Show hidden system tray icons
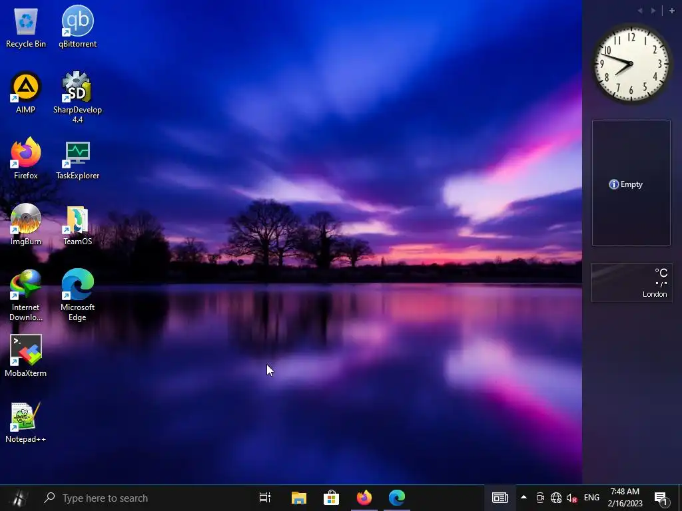The height and width of the screenshot is (511, 682). (523, 498)
